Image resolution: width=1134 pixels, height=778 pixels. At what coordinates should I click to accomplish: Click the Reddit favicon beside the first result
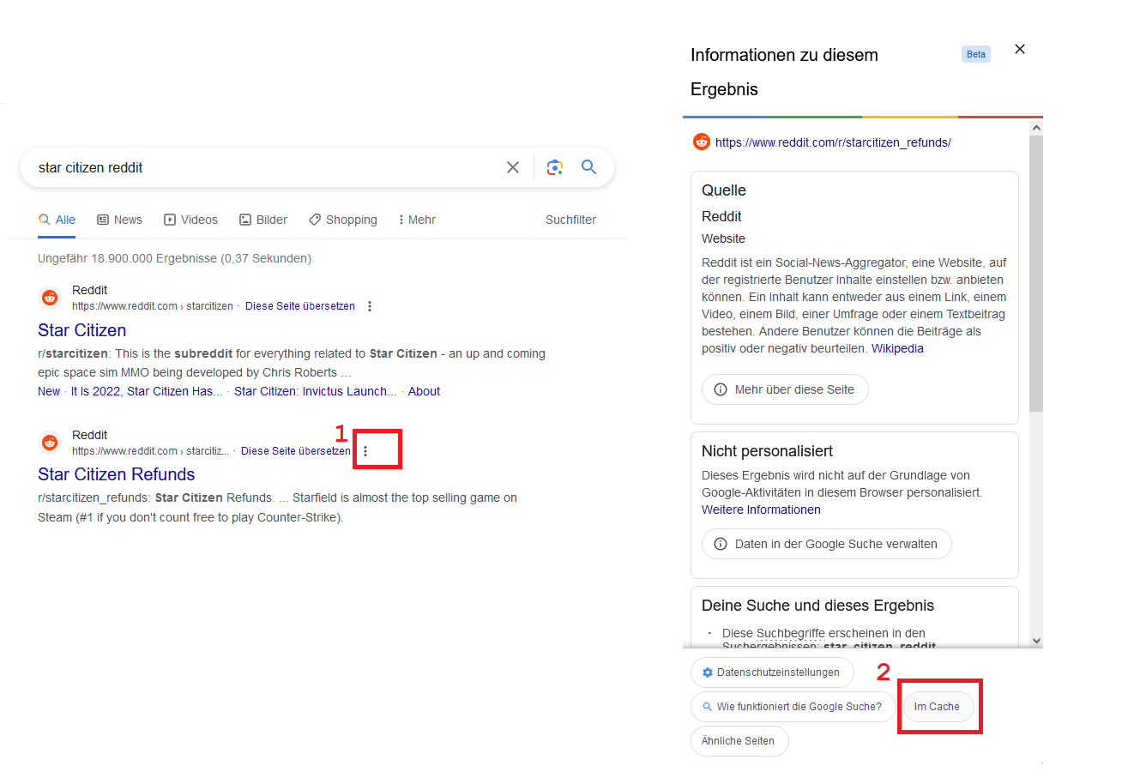tap(49, 298)
